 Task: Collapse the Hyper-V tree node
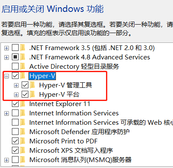(x=6, y=76)
